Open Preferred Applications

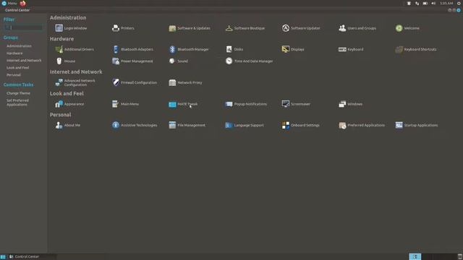point(362,125)
